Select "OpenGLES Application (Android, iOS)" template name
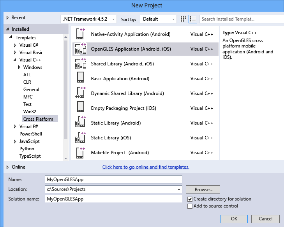The image size is (284, 227). click(x=131, y=49)
